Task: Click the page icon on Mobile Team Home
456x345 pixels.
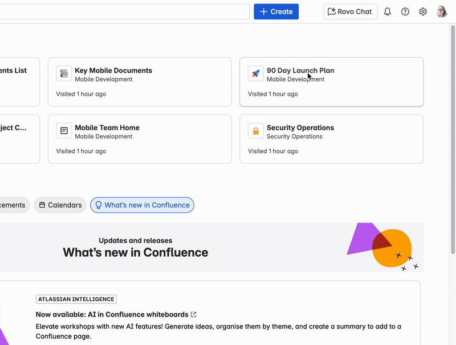Action: 64,131
